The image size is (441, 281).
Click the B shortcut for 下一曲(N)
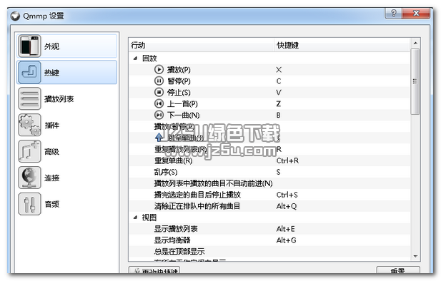(279, 115)
